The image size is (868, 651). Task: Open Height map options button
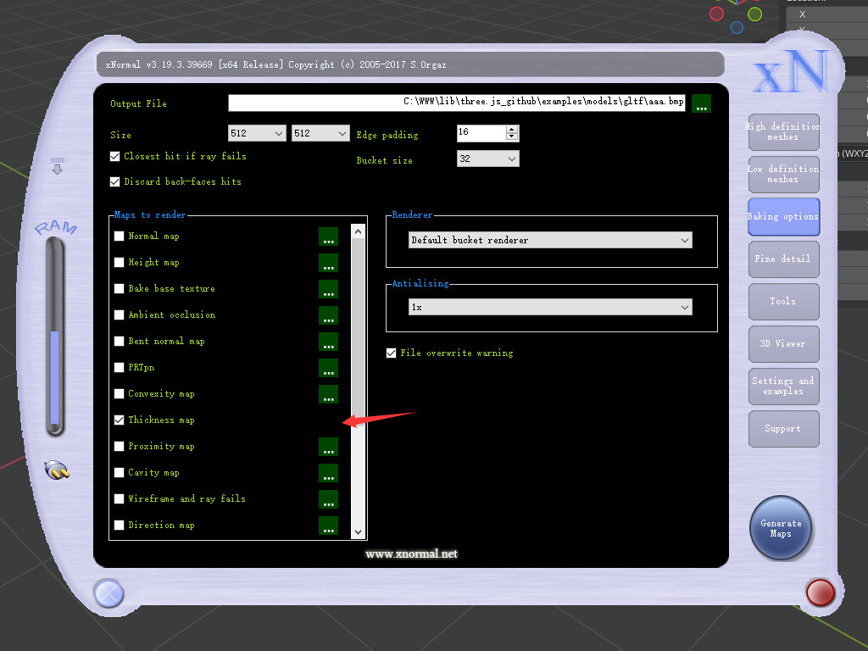328,263
